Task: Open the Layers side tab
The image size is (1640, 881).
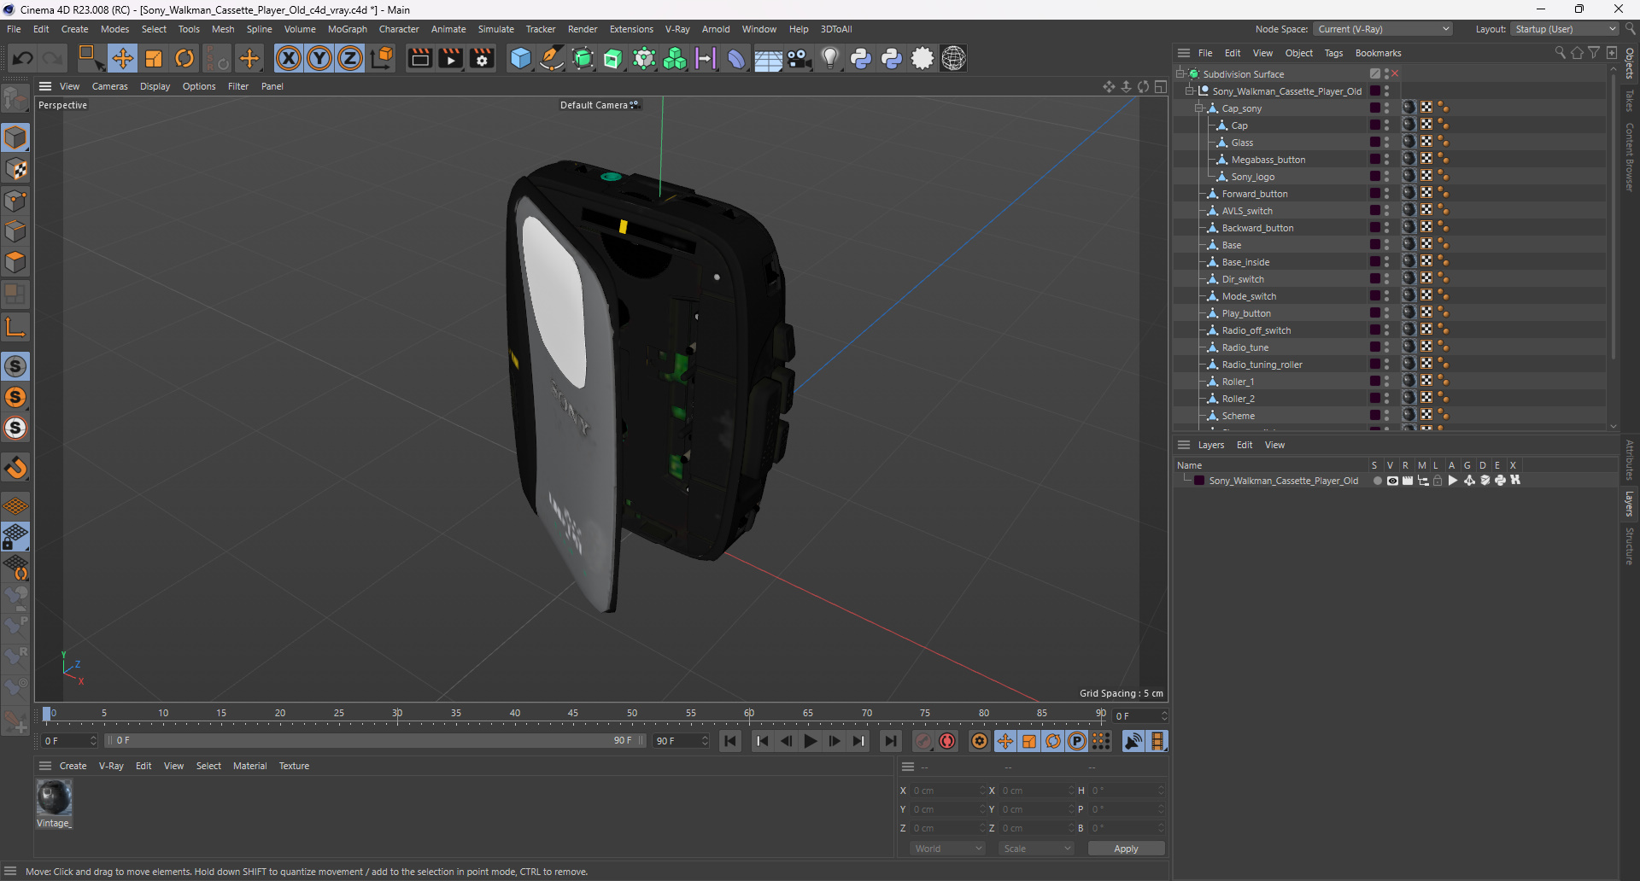Action: pos(1629,504)
